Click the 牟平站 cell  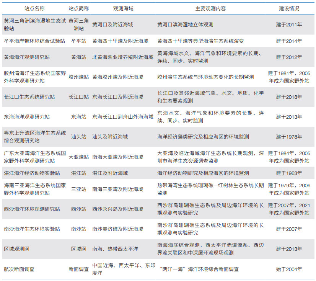pyautogui.click(x=78, y=41)
